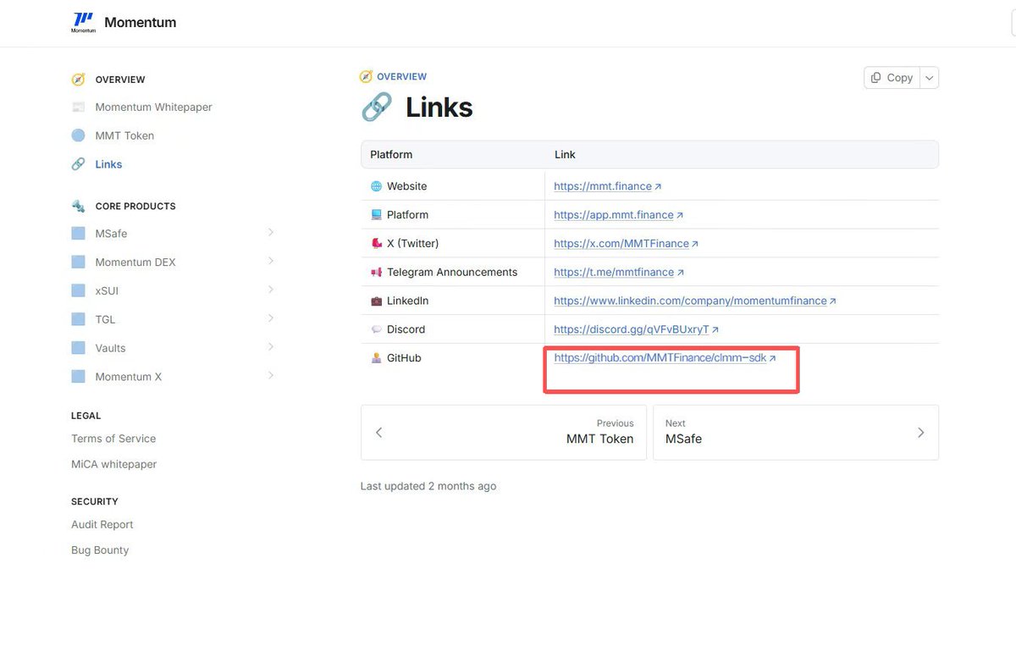Open Vaults sidebar page
1016x657 pixels.
(x=110, y=348)
